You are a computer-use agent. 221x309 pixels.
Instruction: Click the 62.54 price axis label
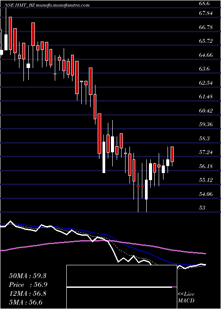(206, 83)
